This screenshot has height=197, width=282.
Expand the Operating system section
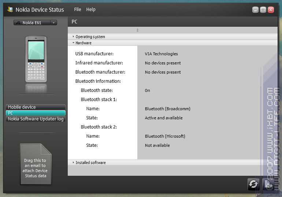click(x=172, y=37)
